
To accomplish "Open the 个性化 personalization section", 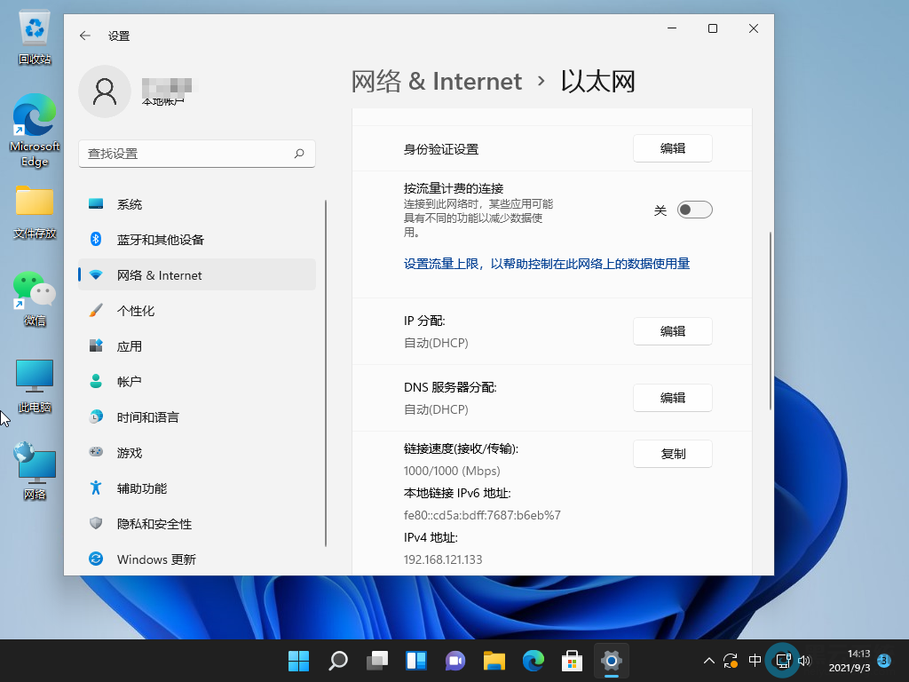I will pos(136,311).
